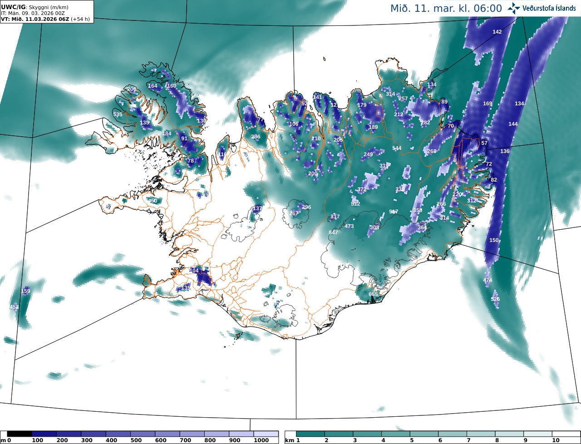Click the visibility value 312

click(472, 201)
